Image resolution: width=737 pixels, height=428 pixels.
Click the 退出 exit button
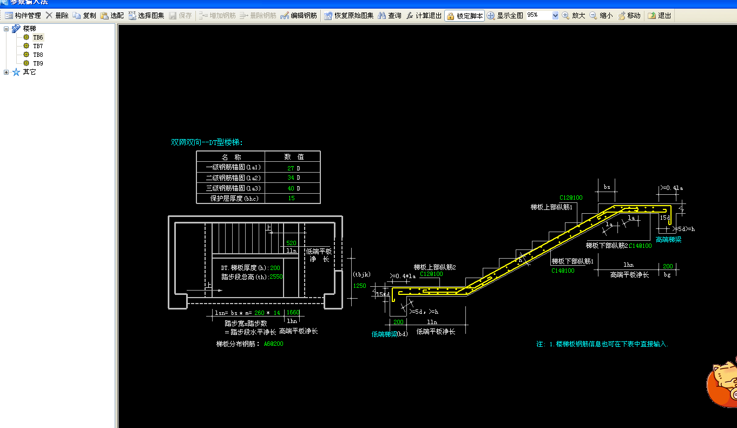pos(660,16)
